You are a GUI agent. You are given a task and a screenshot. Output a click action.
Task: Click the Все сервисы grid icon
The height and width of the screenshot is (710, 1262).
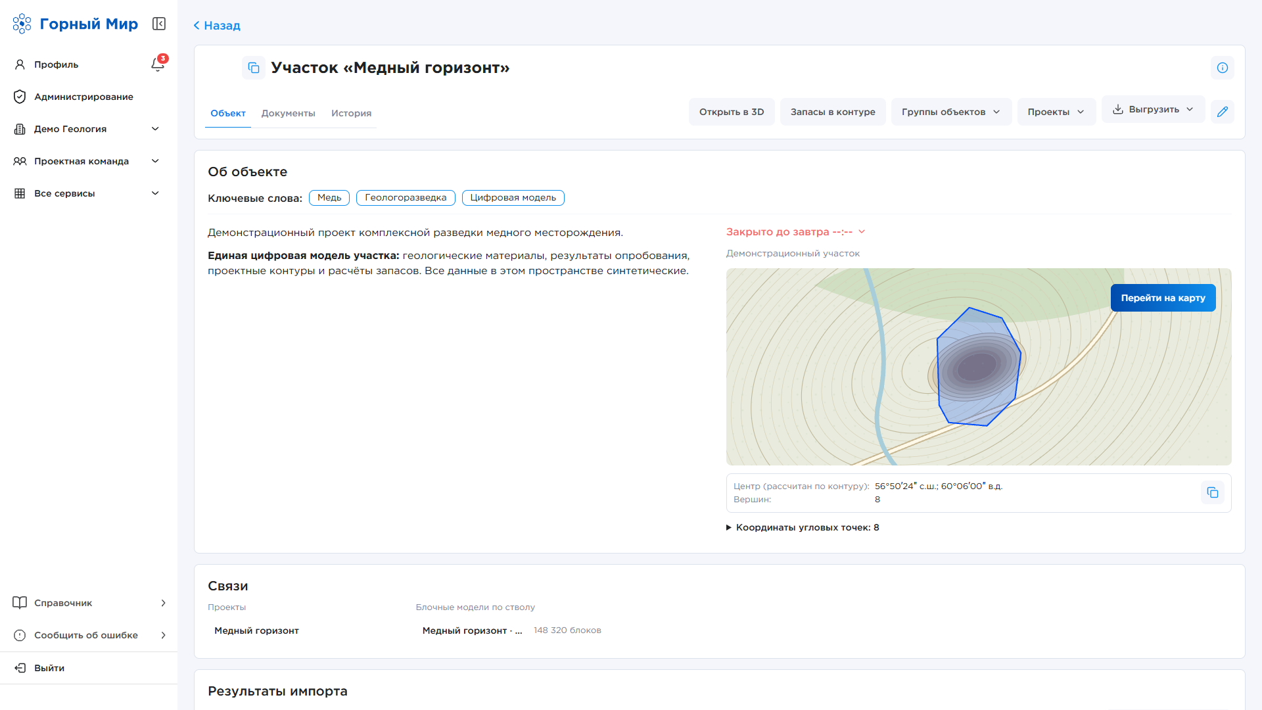tap(20, 193)
